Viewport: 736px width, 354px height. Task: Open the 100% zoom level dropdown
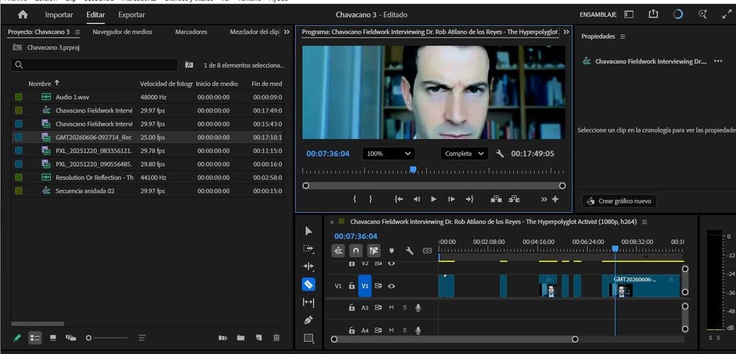pos(388,153)
